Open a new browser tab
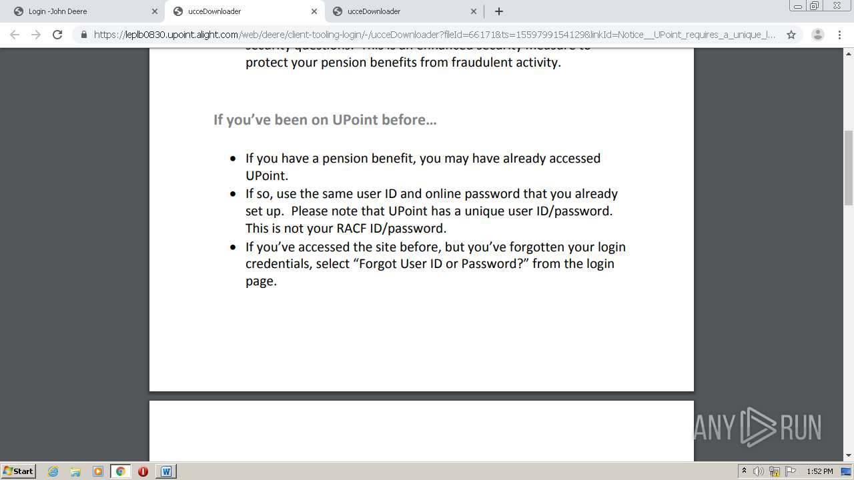Screen dimensions: 854x480 coord(499,11)
